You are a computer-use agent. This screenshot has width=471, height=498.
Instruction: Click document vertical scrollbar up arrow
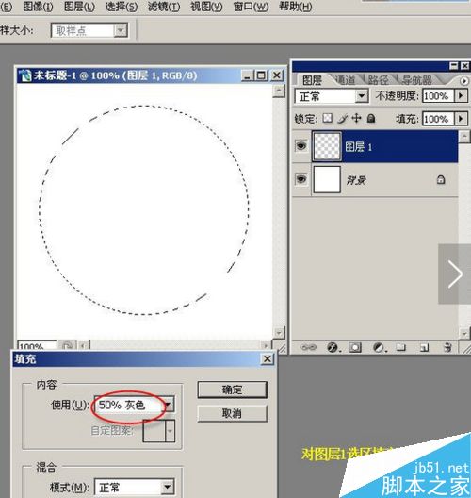click(279, 91)
